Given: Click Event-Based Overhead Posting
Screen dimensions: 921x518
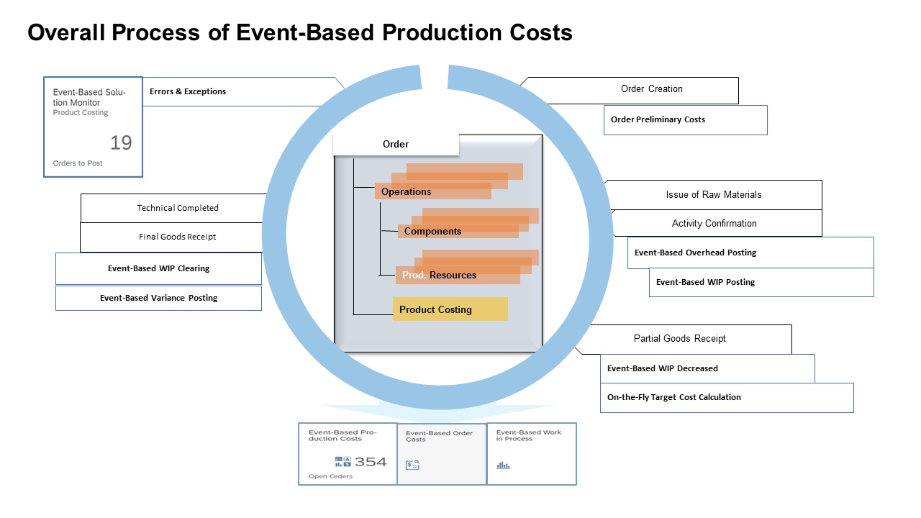Looking at the screenshot, I should coord(694,253).
